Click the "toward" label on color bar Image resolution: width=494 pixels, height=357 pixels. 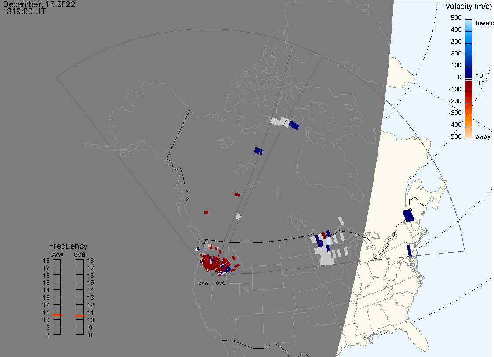(484, 23)
